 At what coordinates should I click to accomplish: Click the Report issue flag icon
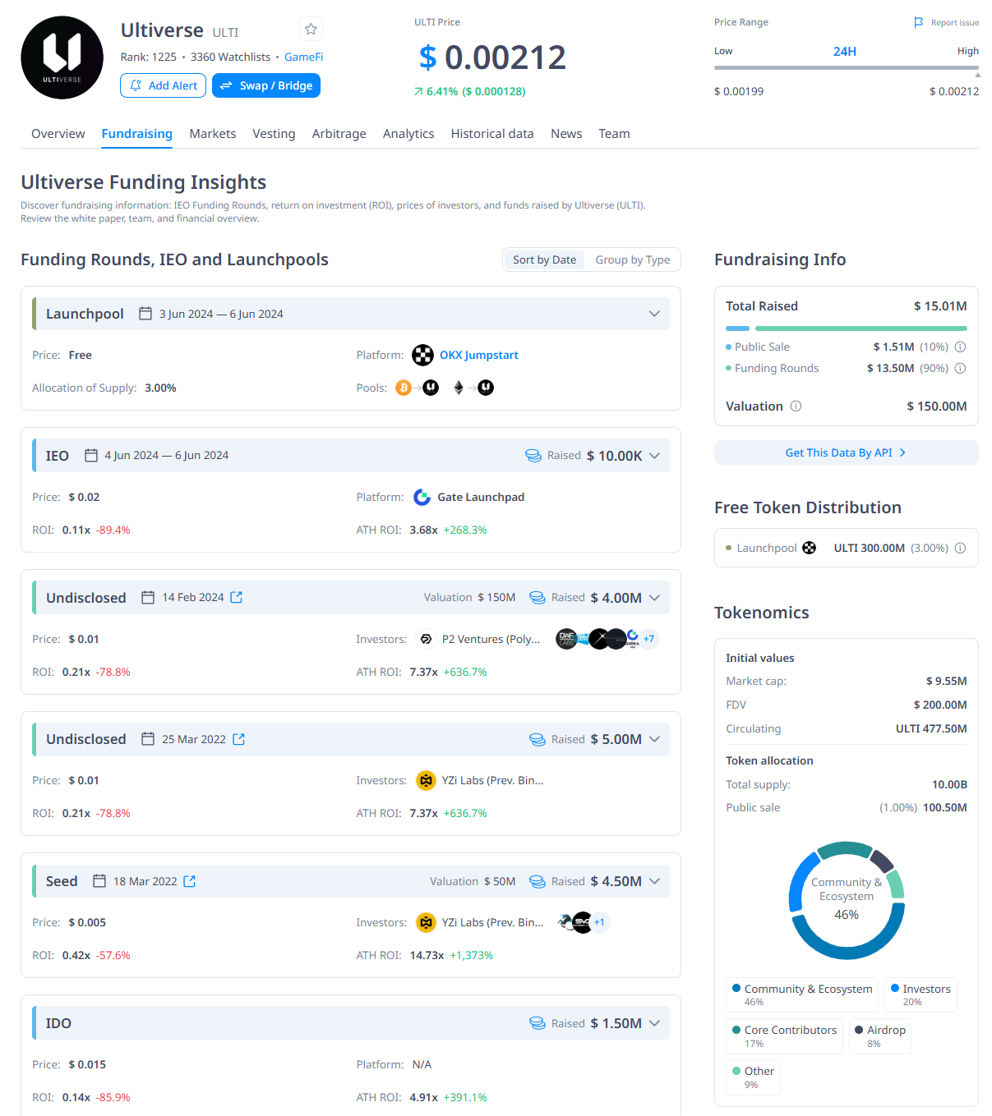click(x=919, y=23)
